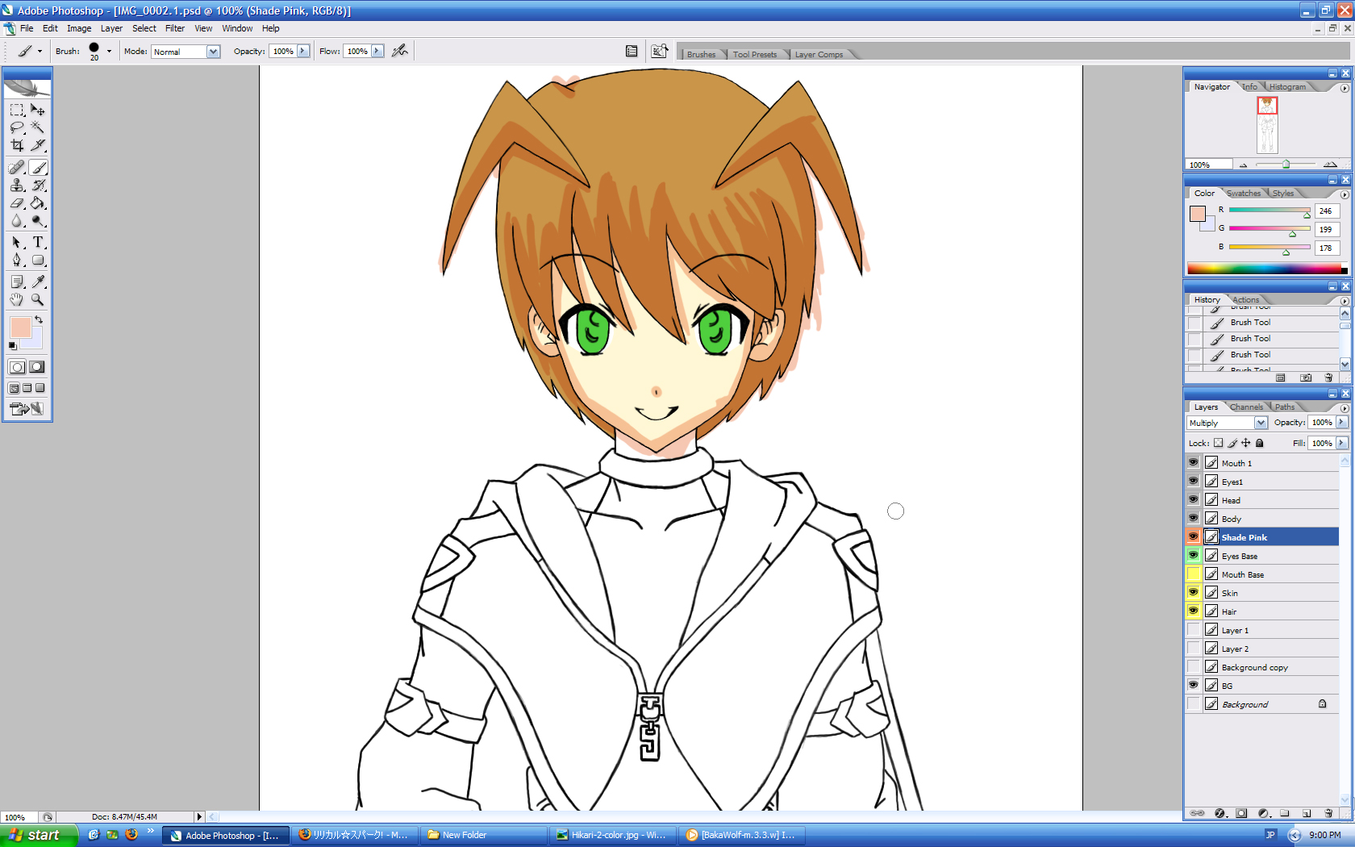Enable the airbrush option icon
Screen dimensions: 1355x847
[x=399, y=51]
